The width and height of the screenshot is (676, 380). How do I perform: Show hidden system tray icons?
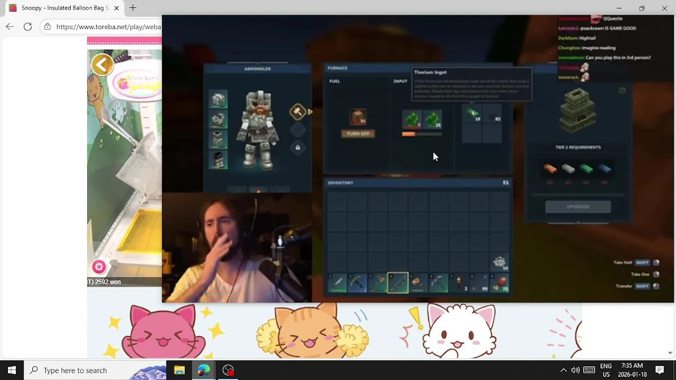563,370
